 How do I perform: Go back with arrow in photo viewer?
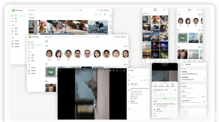coord(60,70)
